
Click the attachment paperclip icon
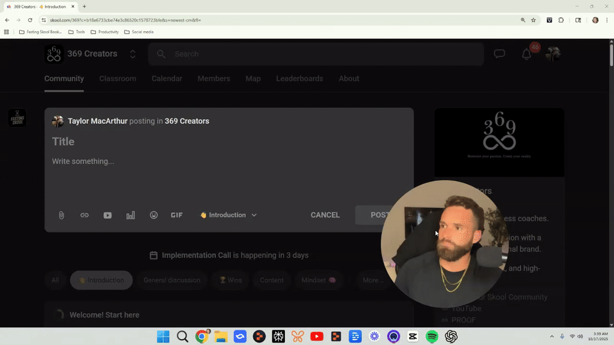tap(62, 215)
